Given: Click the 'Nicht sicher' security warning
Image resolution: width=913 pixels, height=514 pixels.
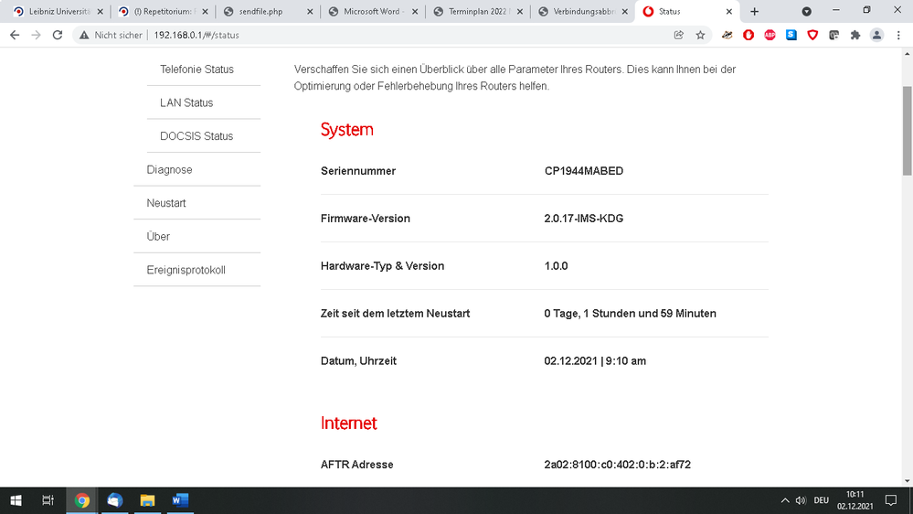Looking at the screenshot, I should tap(111, 35).
